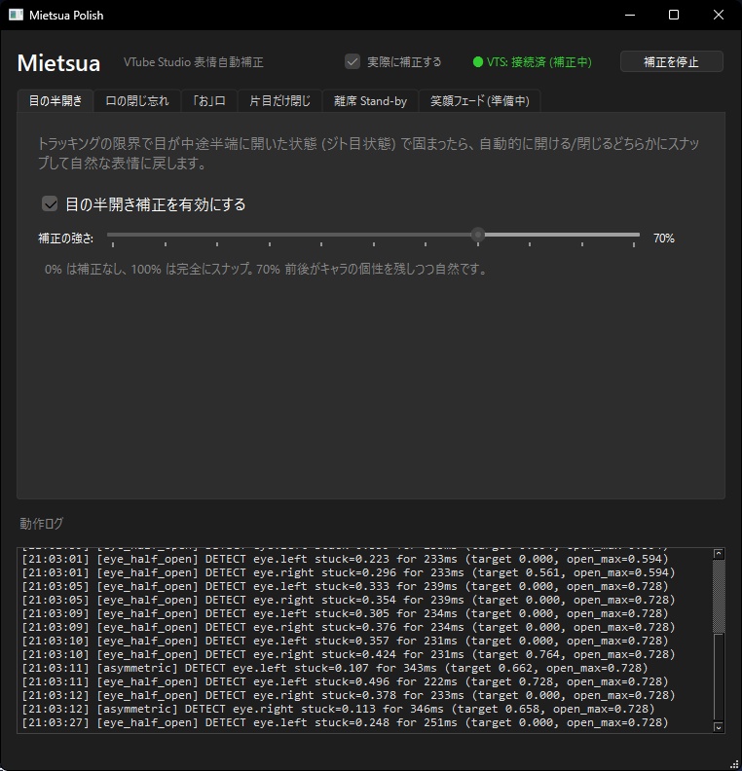742x771 pixels.
Task: Click the 補正の強さ slider handle
Action: pyautogui.click(x=477, y=235)
